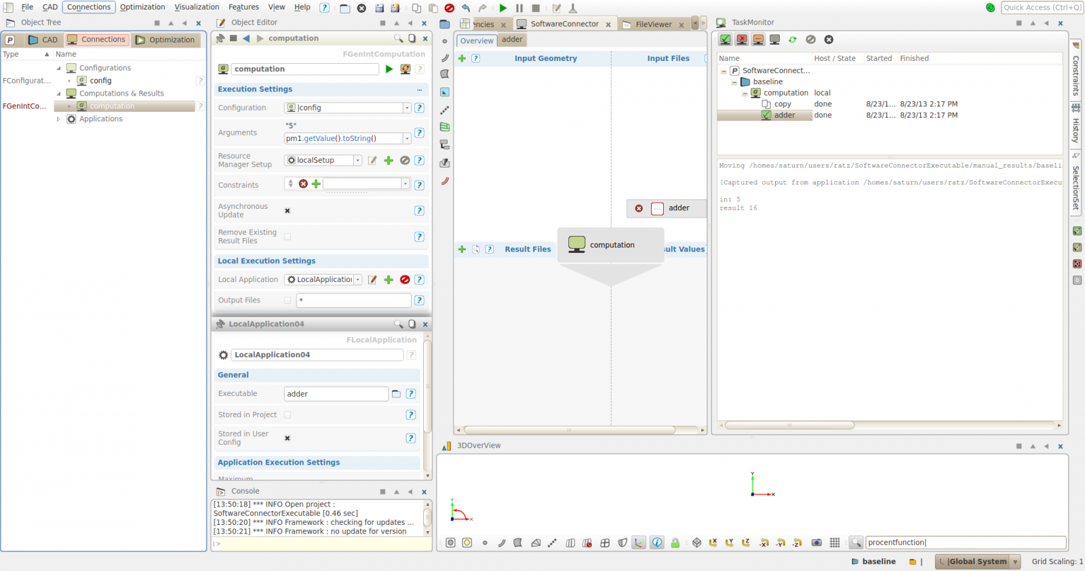This screenshot has height=571, width=1085.
Task: Click the computation name input field
Action: [305, 69]
